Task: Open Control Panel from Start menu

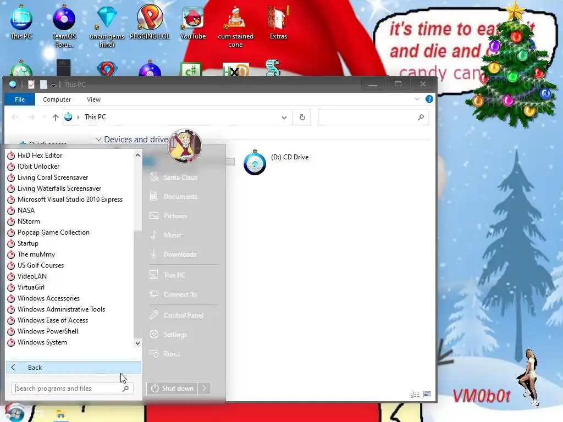Action: pos(183,315)
